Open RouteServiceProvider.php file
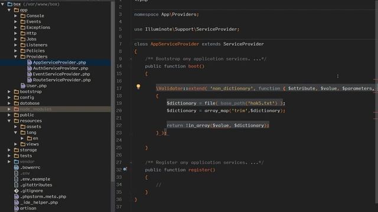This screenshot has width=378, height=212. [61, 80]
